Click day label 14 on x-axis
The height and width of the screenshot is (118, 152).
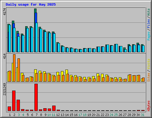coord(67,115)
